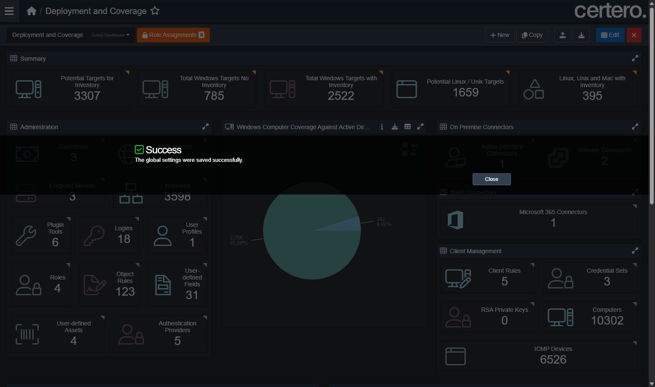This screenshot has height=387, width=655.
Task: Open Role Assignments
Action: 173,35
